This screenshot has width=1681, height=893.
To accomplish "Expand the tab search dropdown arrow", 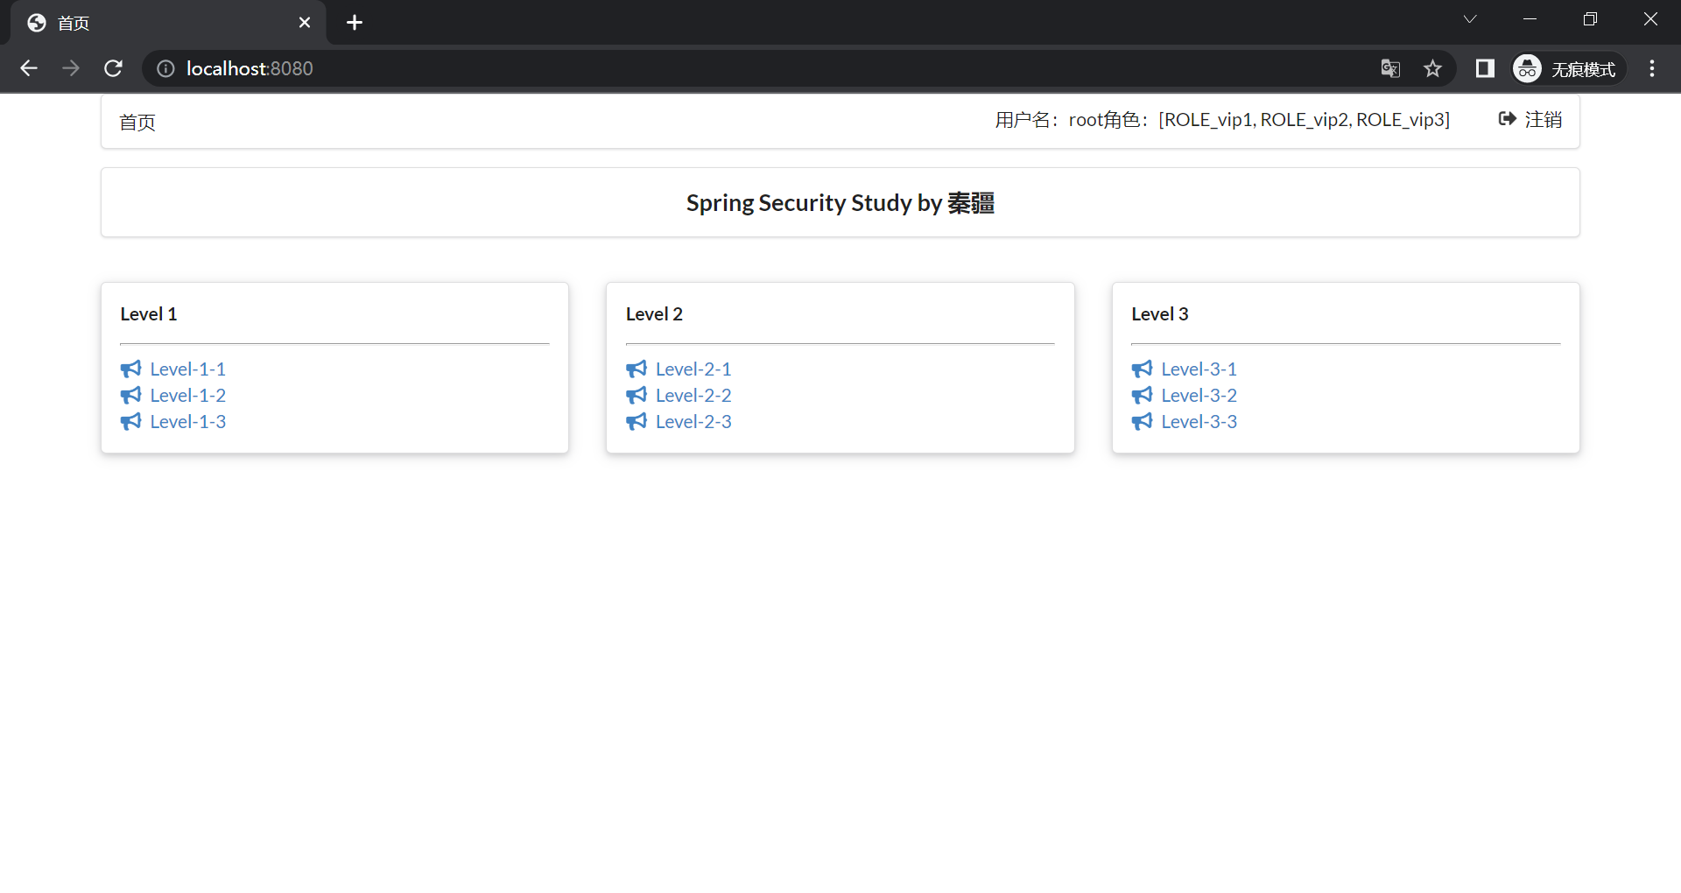I will [x=1470, y=19].
